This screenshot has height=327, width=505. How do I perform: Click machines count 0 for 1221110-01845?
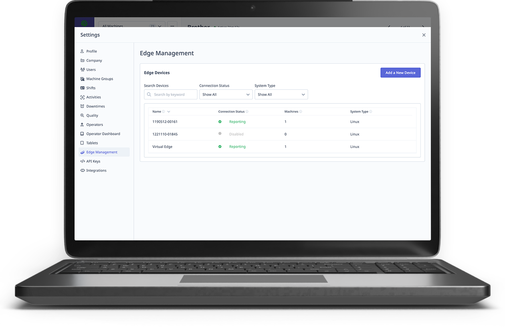coord(285,134)
